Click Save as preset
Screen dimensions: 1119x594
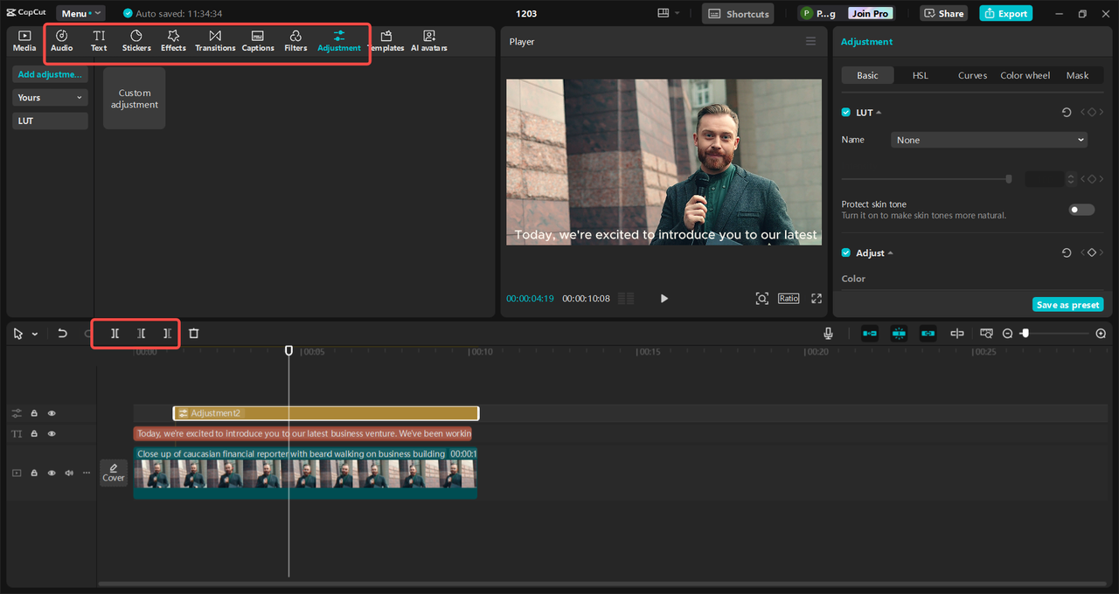(1067, 305)
